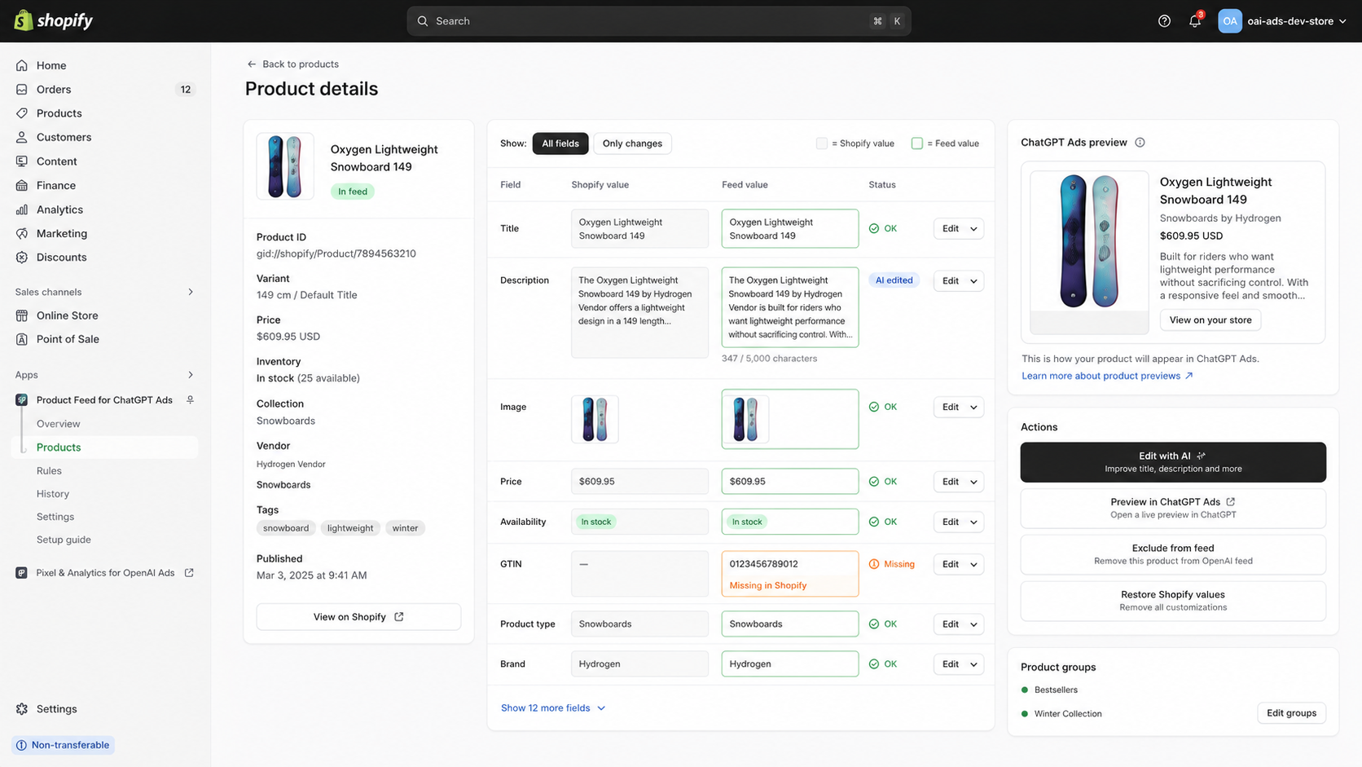
Task: Click the Shopify logo
Action: (54, 20)
